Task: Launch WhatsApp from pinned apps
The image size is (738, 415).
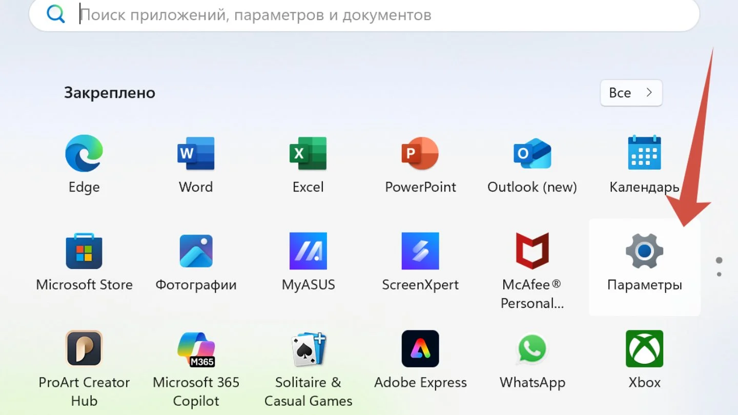Action: tap(532, 349)
